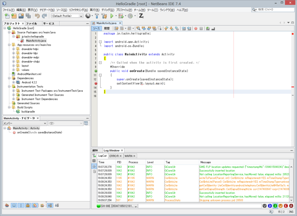Click the Debug Project icon
Screen dimensions: 297x216
[121, 16]
